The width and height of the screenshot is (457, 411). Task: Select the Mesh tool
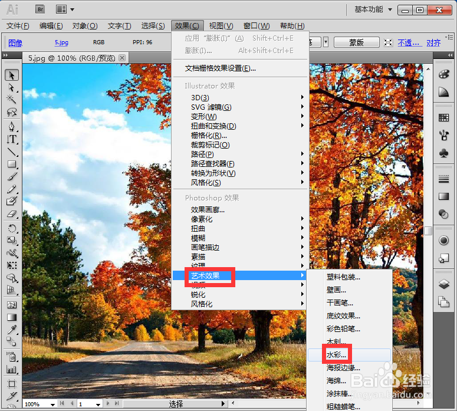pos(12,305)
